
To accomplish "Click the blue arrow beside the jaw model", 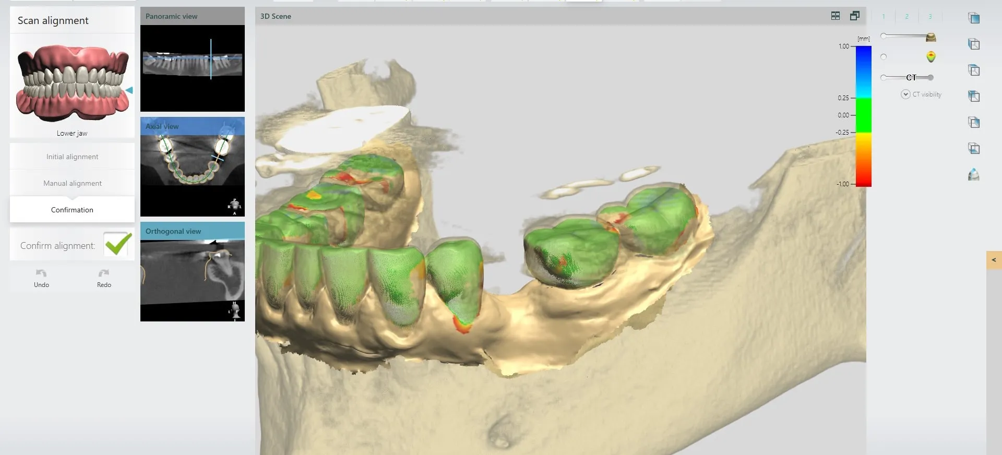I will [129, 90].
